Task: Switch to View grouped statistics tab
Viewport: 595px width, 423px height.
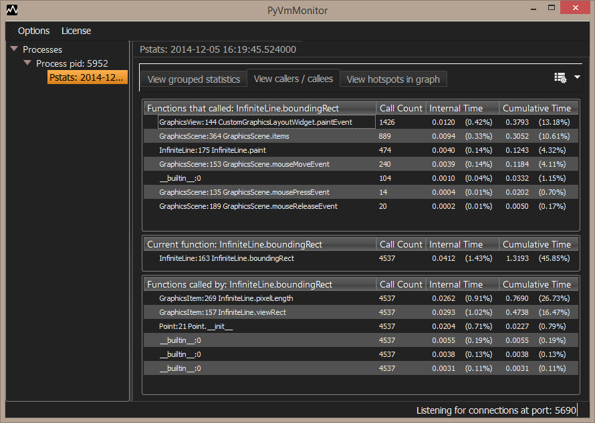Action: 194,79
